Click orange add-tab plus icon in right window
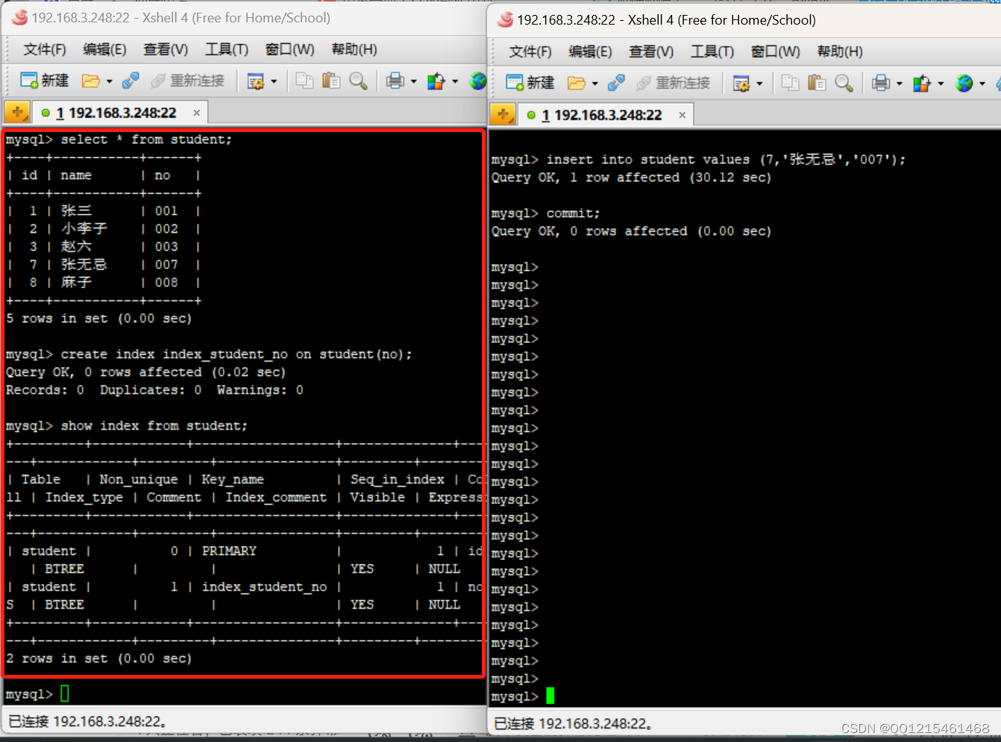The image size is (1001, 742). click(503, 115)
